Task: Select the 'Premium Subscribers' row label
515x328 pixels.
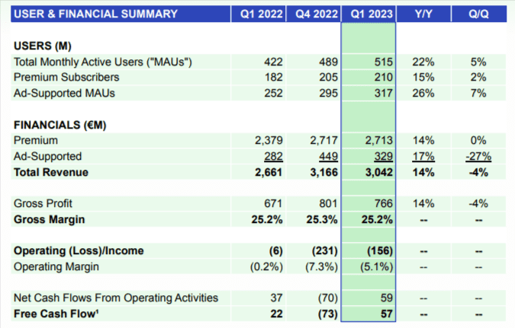Action: pos(66,78)
